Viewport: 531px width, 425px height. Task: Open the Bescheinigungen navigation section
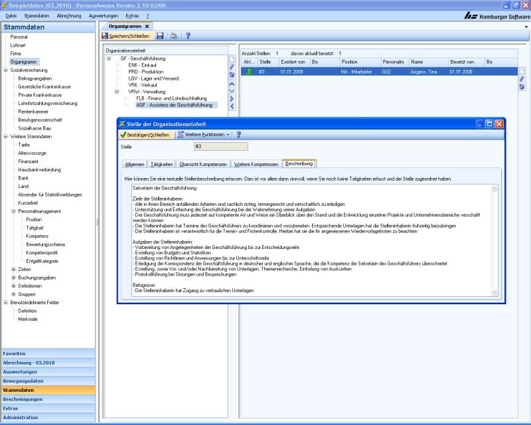pos(23,399)
